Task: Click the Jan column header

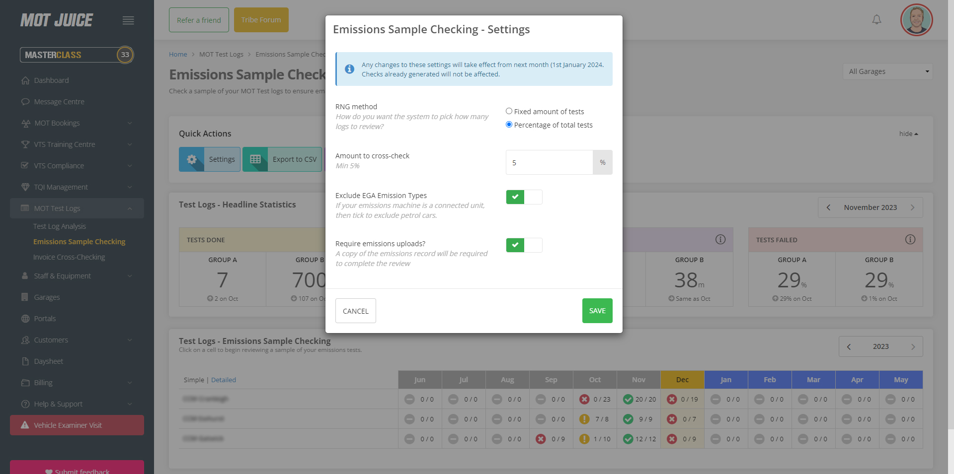Action: [x=726, y=380]
